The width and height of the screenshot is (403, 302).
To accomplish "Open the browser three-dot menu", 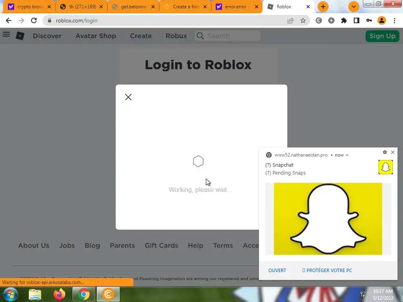I will pyautogui.click(x=394, y=20).
